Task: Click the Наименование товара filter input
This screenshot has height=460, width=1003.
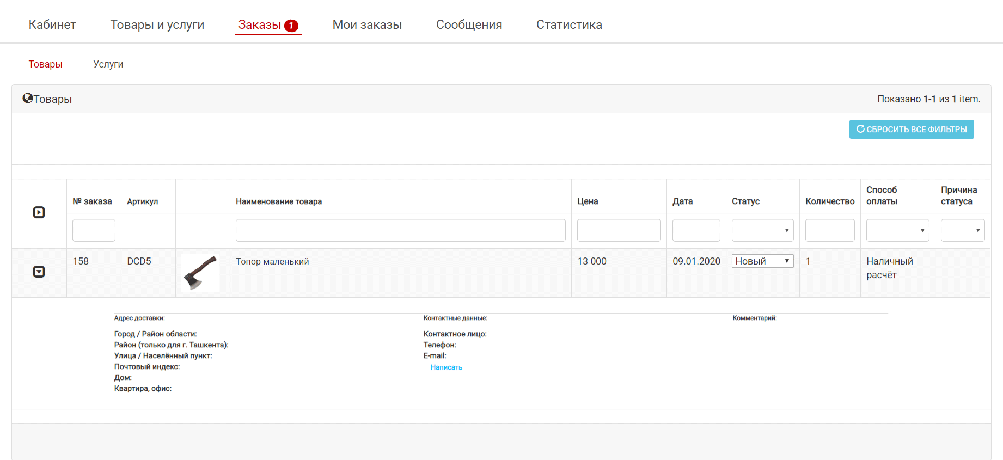Action: [x=400, y=230]
